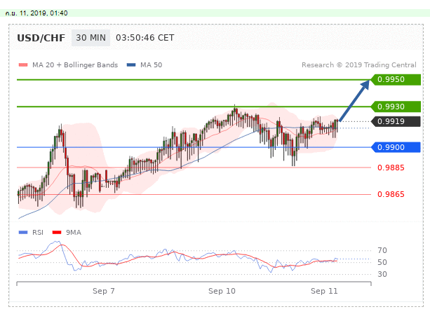Viewport: 430px width, 314px height.
Task: Click the Research © 2019 Trading Central credit
Action: pos(359,65)
